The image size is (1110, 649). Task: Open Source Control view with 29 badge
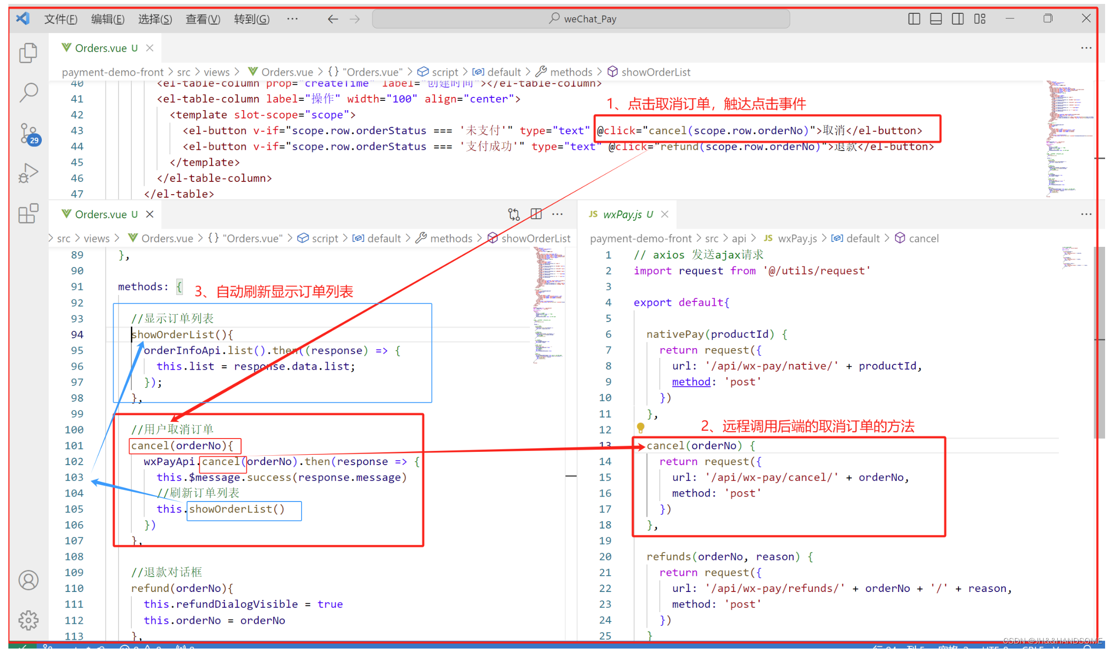coord(30,133)
